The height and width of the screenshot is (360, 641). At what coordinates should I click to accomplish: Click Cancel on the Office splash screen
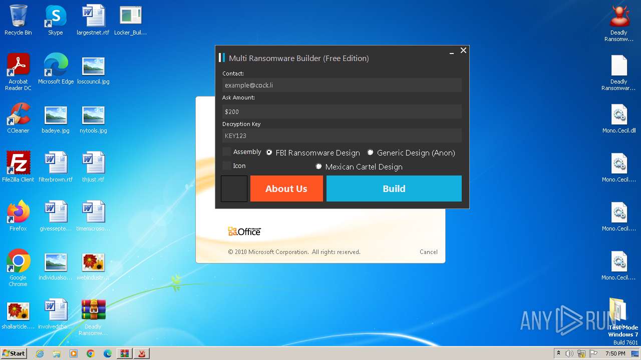coord(428,252)
